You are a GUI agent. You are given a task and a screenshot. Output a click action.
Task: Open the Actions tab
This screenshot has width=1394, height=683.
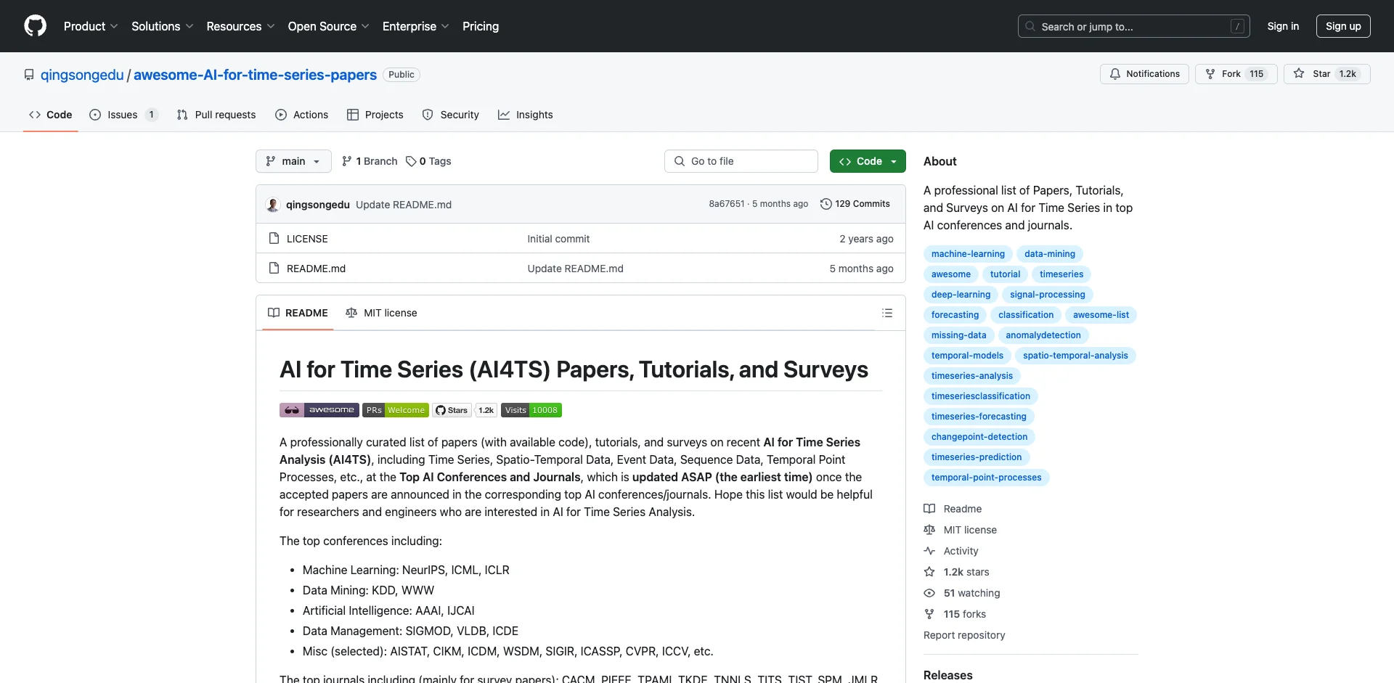click(302, 115)
